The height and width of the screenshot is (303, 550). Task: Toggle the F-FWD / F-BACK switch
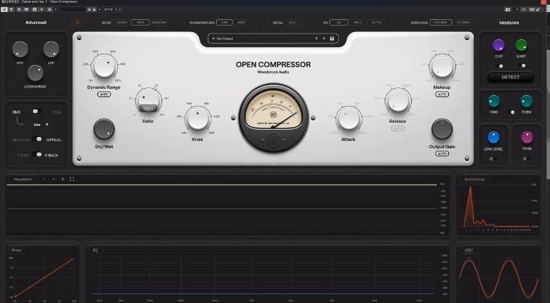(37, 155)
